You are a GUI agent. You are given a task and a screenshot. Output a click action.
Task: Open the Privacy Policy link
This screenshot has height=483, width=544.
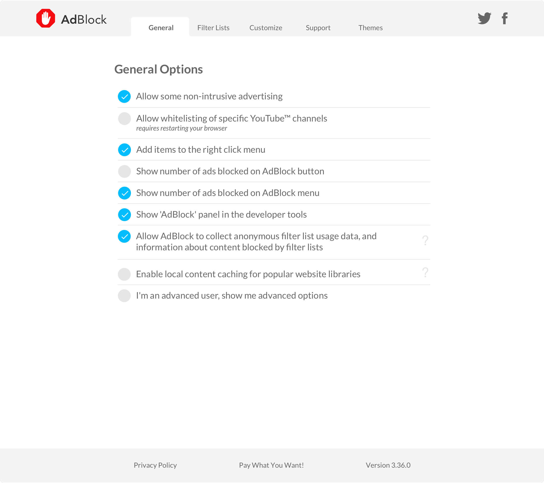(x=155, y=465)
